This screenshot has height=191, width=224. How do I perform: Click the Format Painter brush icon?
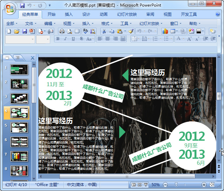[131, 31]
